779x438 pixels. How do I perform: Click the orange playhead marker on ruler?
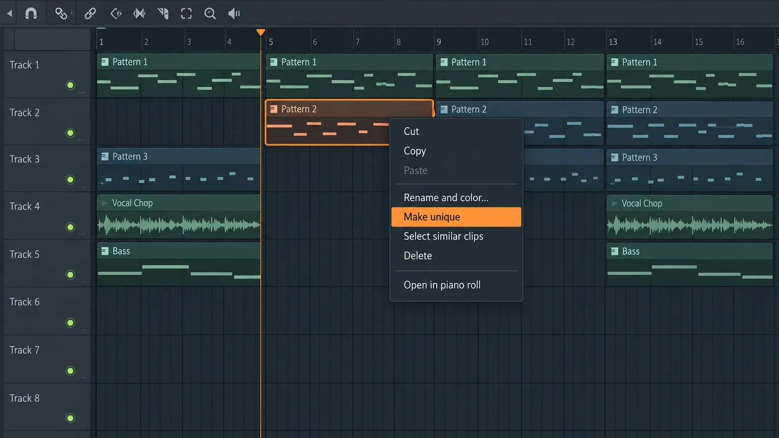point(261,32)
